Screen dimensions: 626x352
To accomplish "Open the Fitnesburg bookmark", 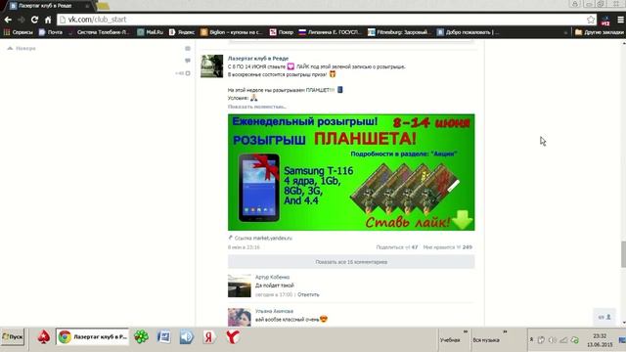I will tap(398, 32).
